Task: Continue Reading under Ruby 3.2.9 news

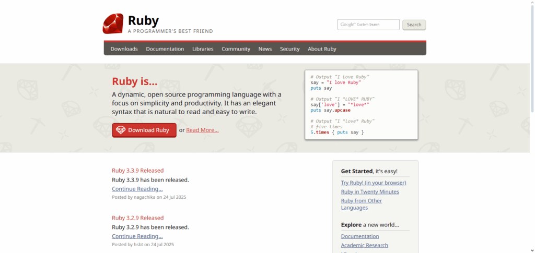Action: [137, 236]
